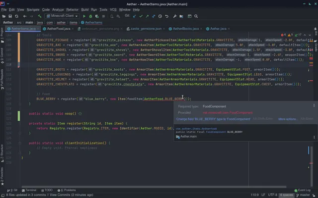Viewport: 318px width, 198px height.
Task: Run with coverage icon
Action: (x=97, y=16)
